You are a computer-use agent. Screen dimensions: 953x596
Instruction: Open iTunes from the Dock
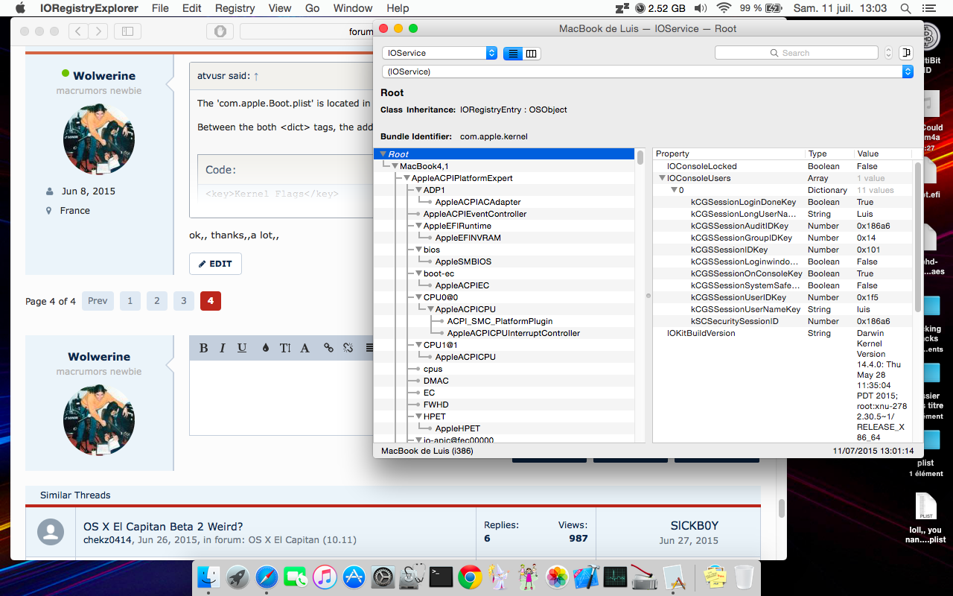(325, 577)
